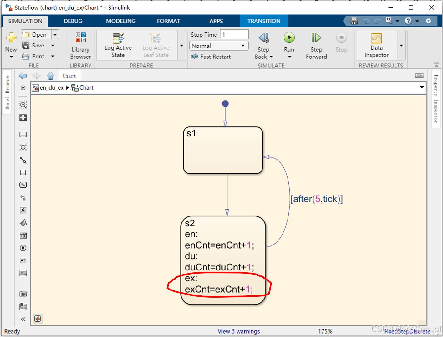Image resolution: width=443 pixels, height=337 pixels.
Task: Click the Fit to View icon
Action: (23, 117)
